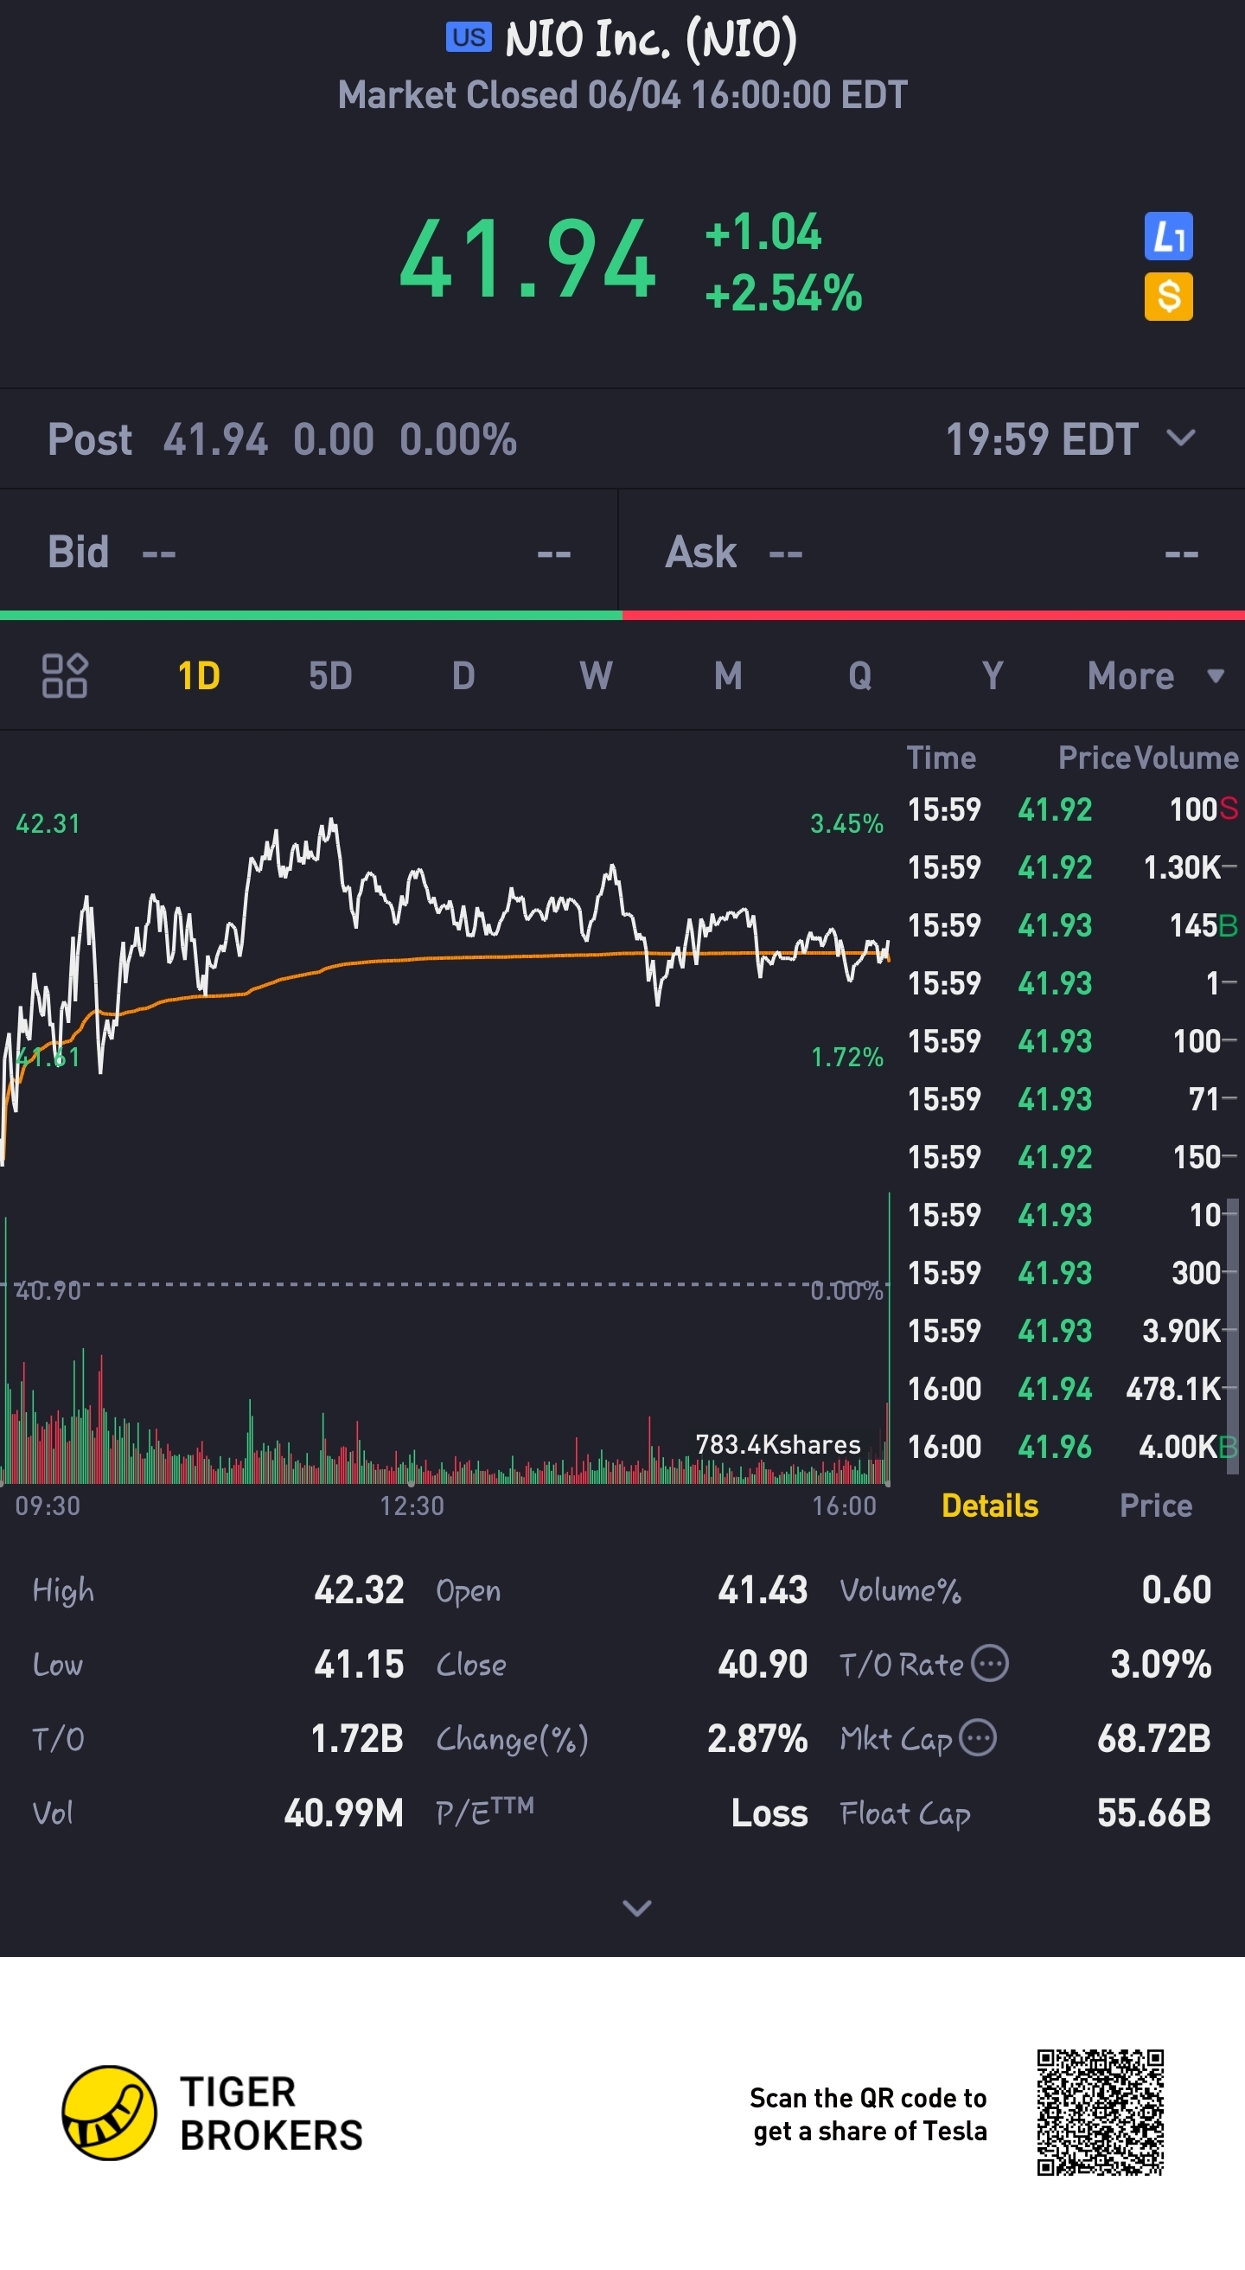Image resolution: width=1245 pixels, height=2270 pixels.
Task: Tap the QR code image
Action: click(1100, 2113)
